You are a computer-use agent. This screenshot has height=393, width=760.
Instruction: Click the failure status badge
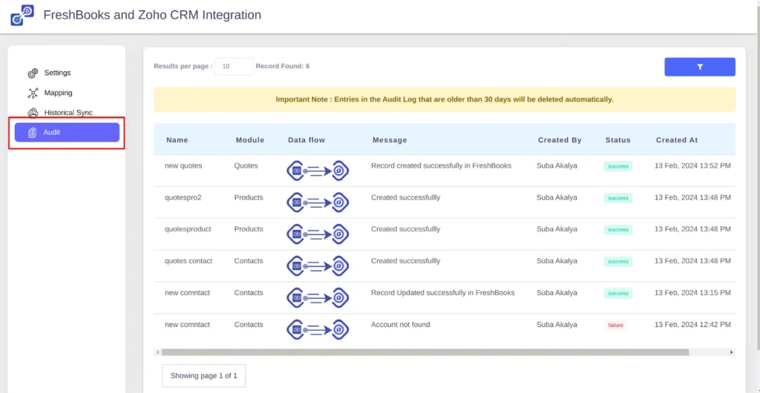pyautogui.click(x=616, y=326)
